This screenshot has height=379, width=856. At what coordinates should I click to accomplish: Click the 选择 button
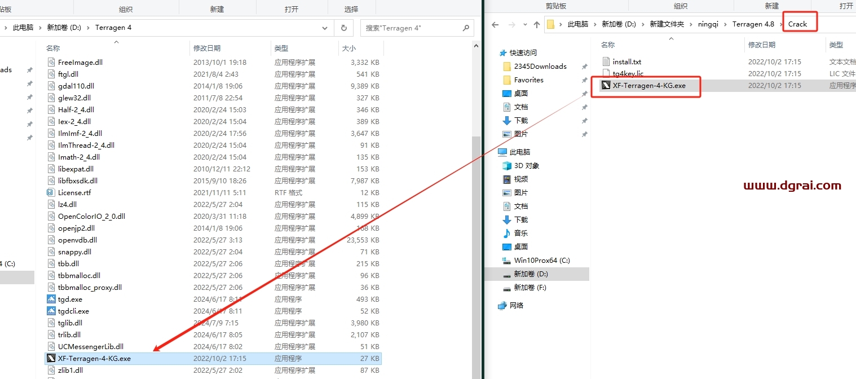coord(352,7)
